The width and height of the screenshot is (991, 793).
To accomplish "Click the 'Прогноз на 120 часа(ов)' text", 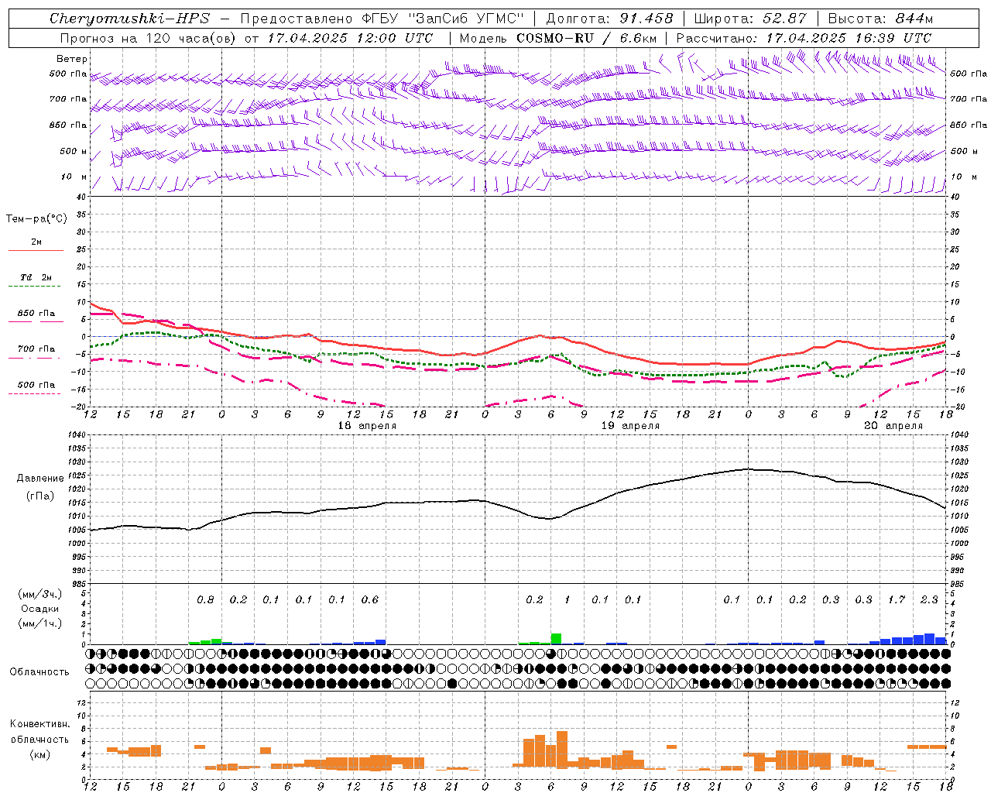I will (148, 38).
